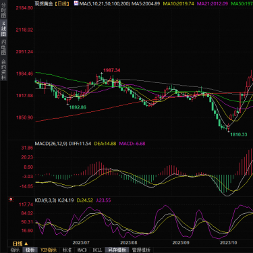Open the 闪电图 side tab
Screen dimensions: 253x253
(3, 47)
